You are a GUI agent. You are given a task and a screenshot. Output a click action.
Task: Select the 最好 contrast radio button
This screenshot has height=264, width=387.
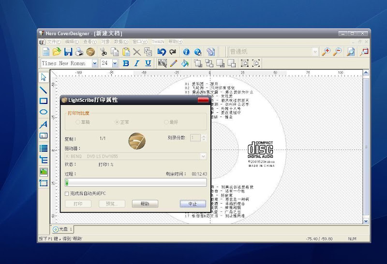pos(166,122)
